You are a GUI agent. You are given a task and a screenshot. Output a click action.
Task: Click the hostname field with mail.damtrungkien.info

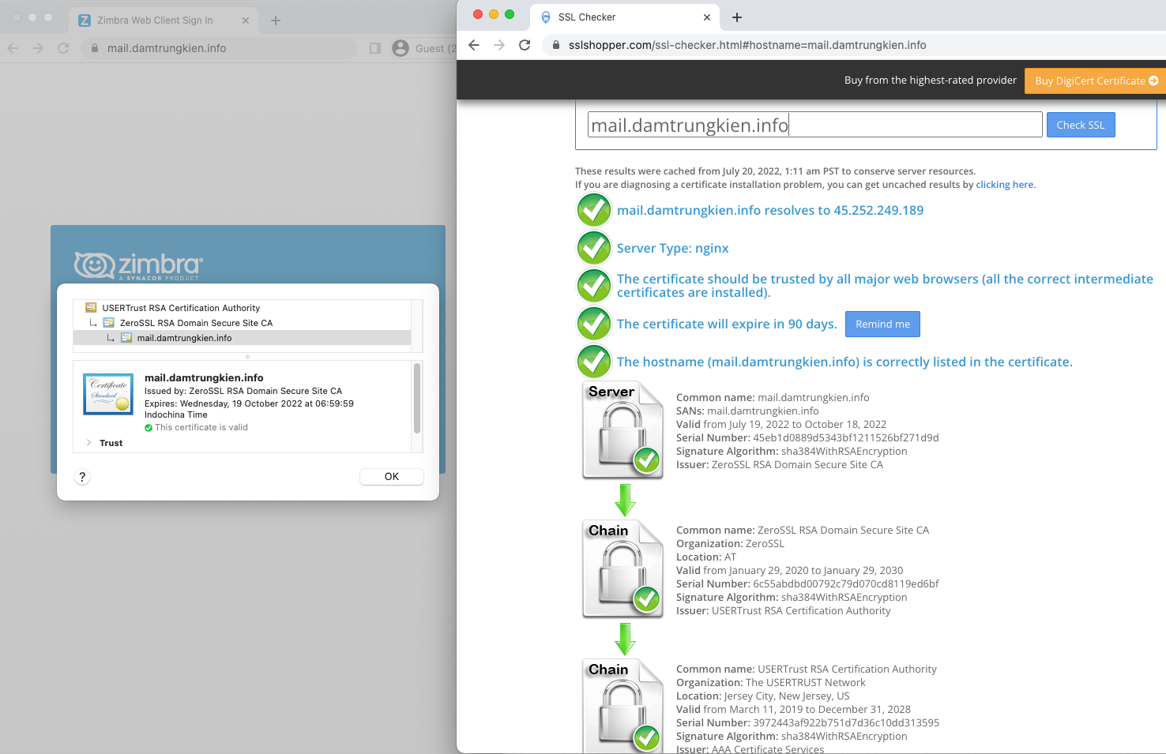point(815,125)
